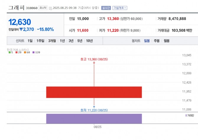Screen dimensions: 198x140
Task: Switch to 일봉 candlestick chart
Action: point(147,41)
